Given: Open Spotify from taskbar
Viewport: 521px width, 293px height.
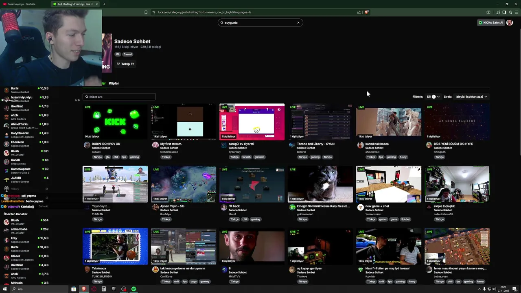Looking at the screenshot, I should (x=134, y=289).
